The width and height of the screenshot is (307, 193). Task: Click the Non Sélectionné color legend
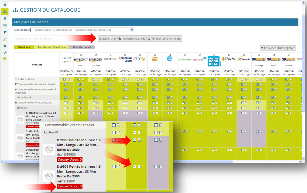coord(82,47)
